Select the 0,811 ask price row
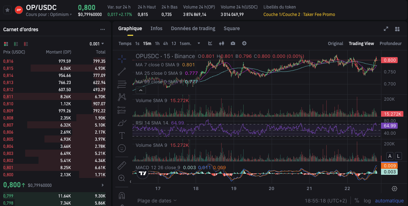 (x=54, y=97)
